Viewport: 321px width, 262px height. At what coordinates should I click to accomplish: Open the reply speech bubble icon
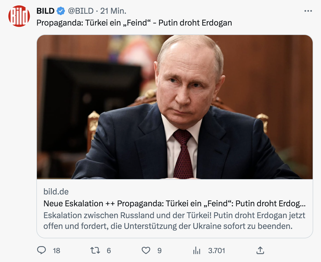tap(41, 250)
